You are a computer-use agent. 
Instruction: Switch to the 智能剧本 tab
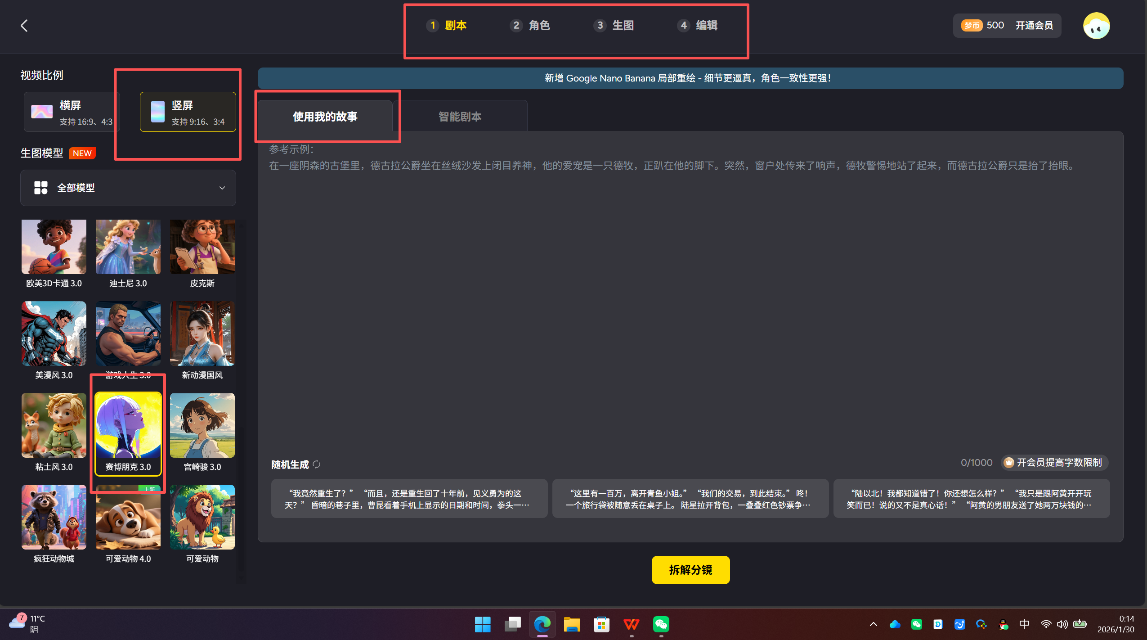click(460, 116)
